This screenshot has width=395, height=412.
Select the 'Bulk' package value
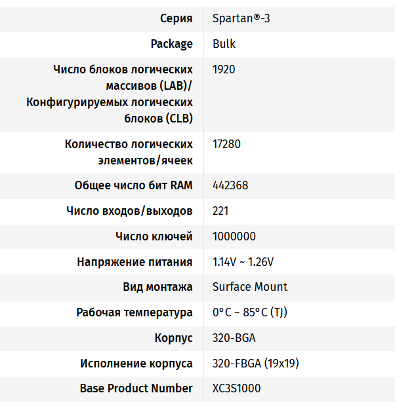[224, 44]
